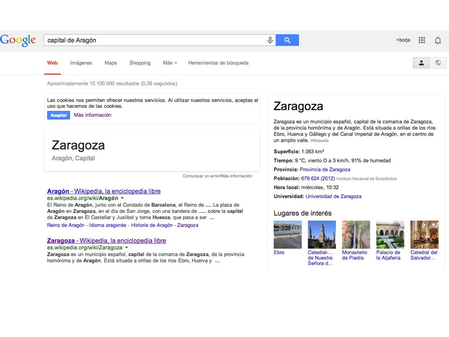Switch to Maps tab

(x=110, y=63)
